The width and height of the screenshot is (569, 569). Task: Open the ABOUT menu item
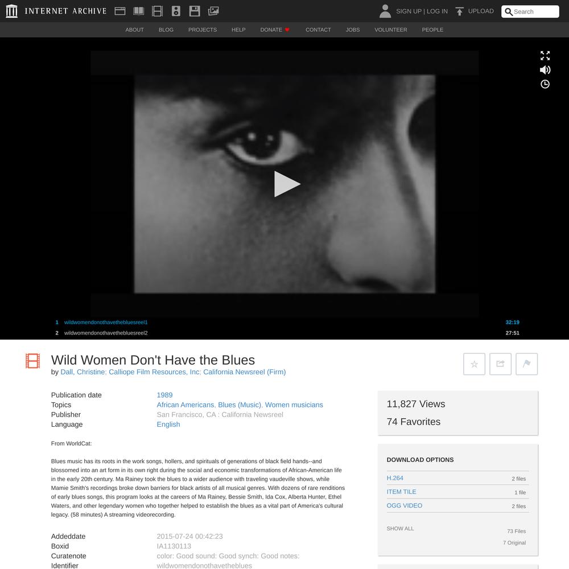tap(135, 30)
